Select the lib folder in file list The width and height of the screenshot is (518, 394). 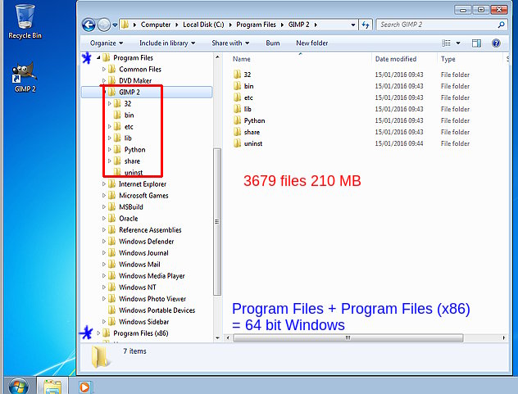coord(248,109)
